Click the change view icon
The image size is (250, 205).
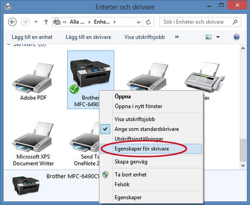(208, 37)
